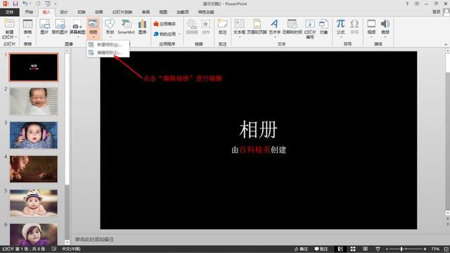This screenshot has height=253, width=450.
Task: Toggle Notes (备注) pane in status bar
Action: click(301, 249)
